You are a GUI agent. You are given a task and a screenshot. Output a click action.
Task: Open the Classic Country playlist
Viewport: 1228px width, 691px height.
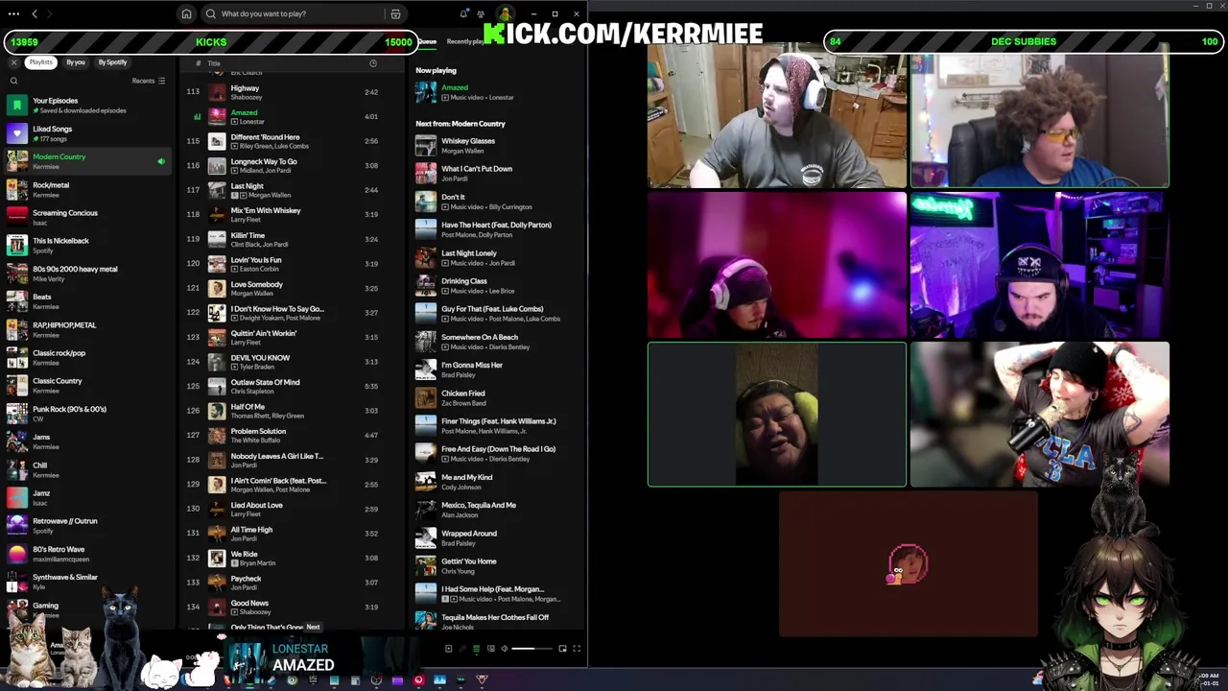[x=86, y=385]
